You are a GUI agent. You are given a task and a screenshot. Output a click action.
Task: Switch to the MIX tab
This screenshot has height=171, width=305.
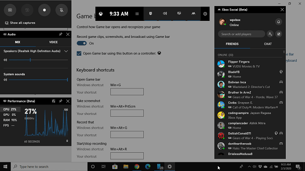(x=18, y=42)
